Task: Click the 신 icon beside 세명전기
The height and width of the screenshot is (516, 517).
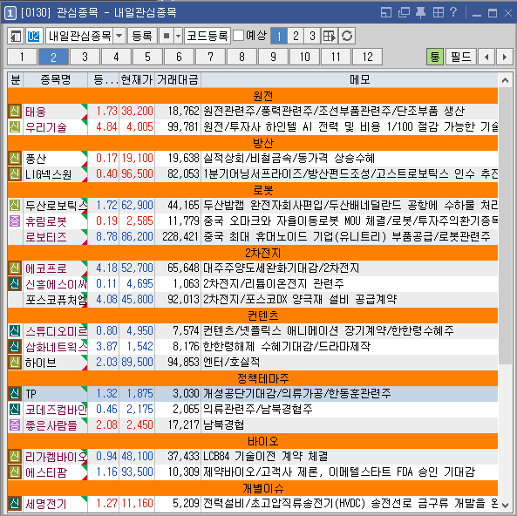Action: click(15, 504)
